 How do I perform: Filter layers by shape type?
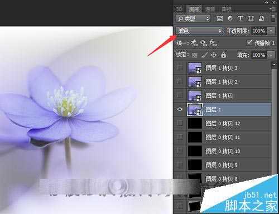pyautogui.click(x=251, y=18)
